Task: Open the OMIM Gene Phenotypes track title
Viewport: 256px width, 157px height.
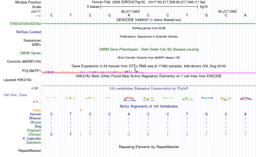Action: (149, 49)
